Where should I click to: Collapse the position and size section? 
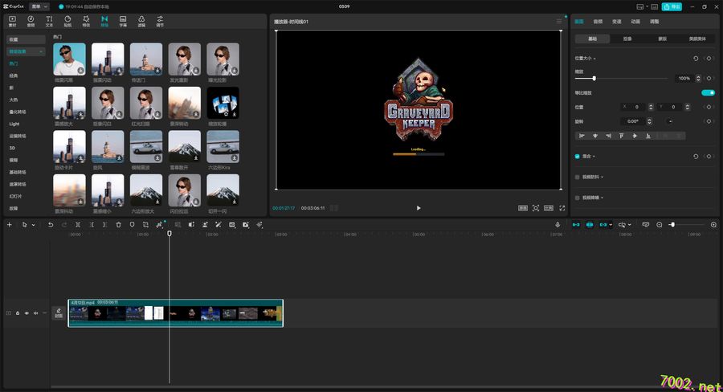pos(595,59)
